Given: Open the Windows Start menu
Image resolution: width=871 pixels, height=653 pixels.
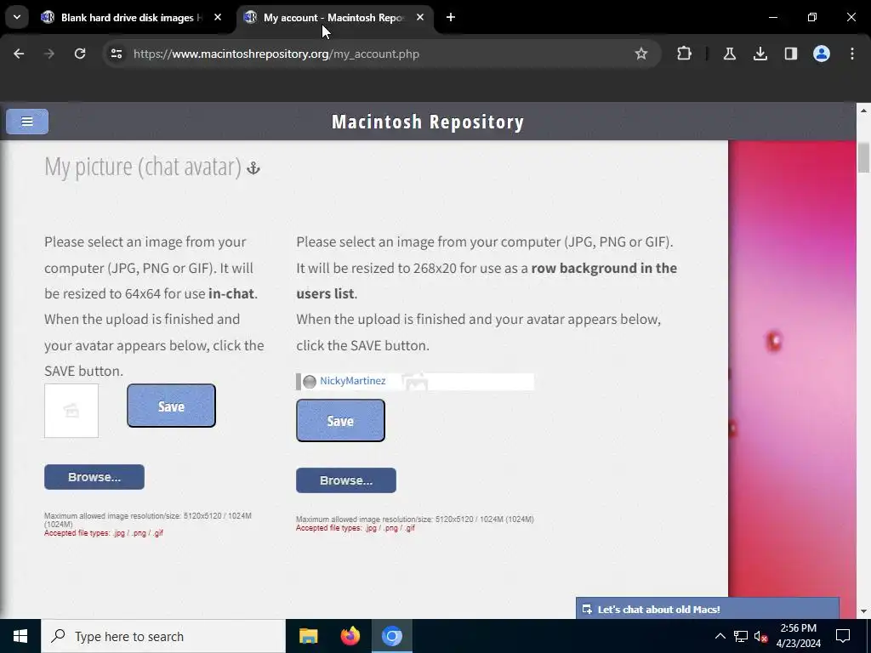Looking at the screenshot, I should 20,636.
